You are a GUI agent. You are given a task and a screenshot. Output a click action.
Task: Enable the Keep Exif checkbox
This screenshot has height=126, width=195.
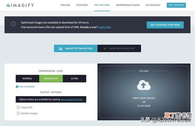coord(18,107)
